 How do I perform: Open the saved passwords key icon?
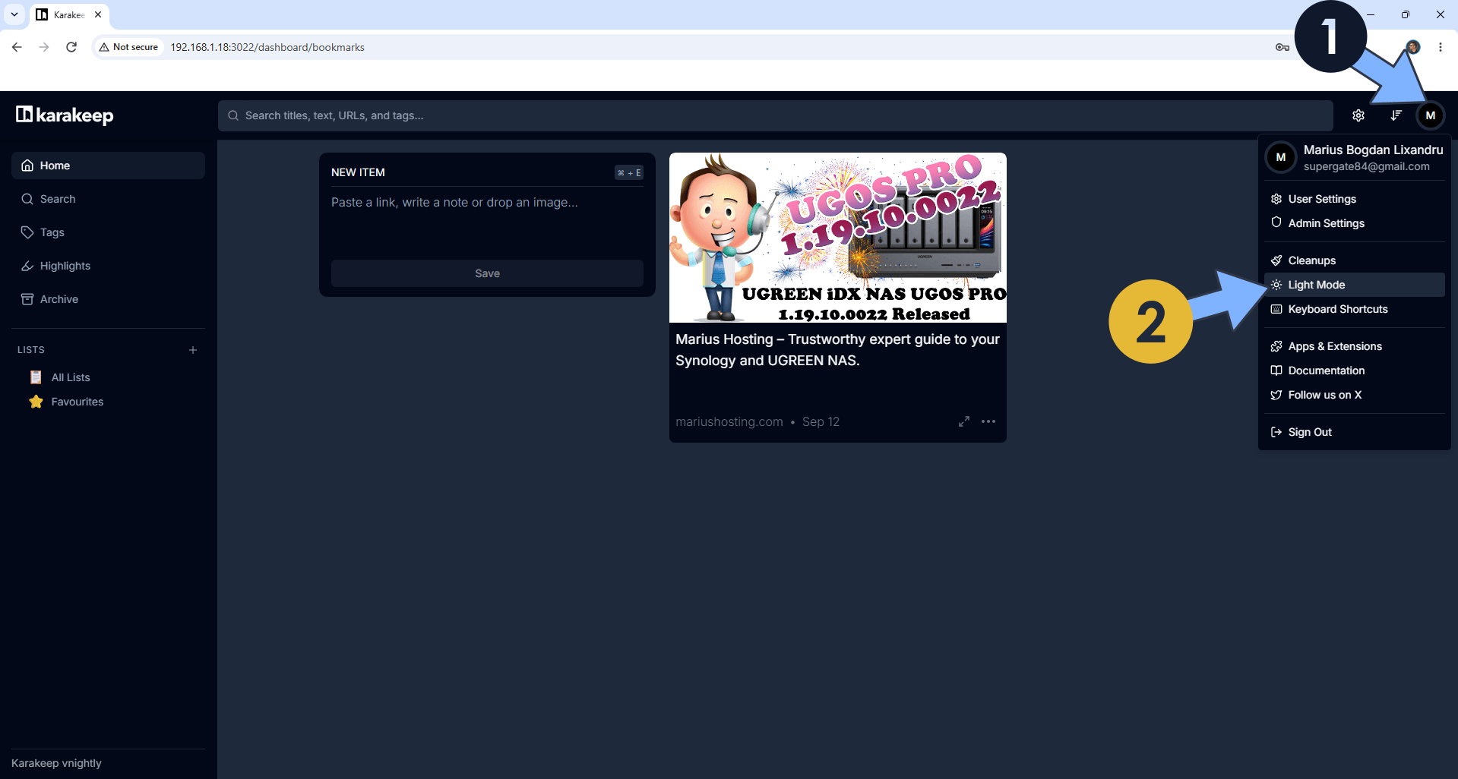tap(1282, 47)
